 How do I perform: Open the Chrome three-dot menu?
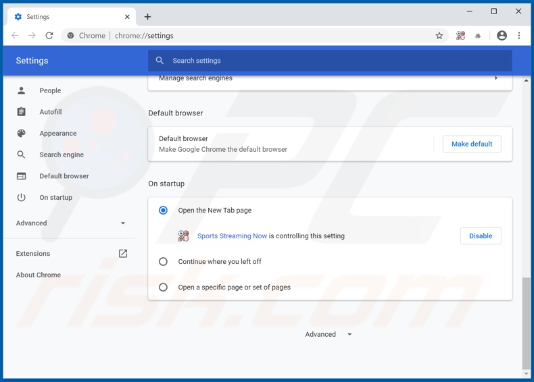click(x=519, y=35)
